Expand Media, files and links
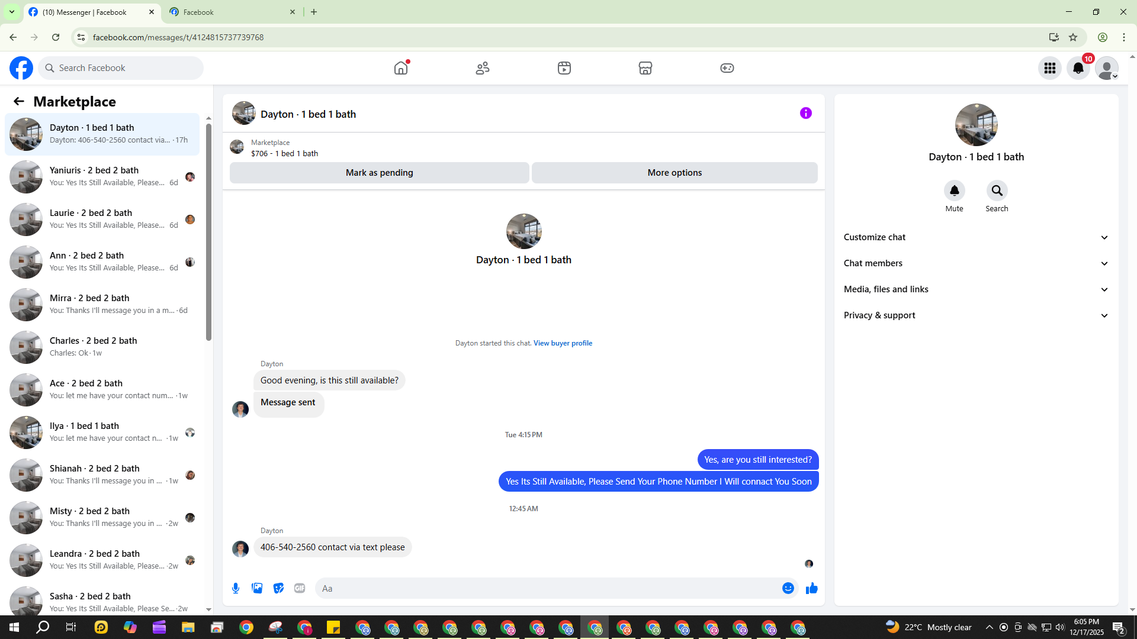 tap(976, 289)
